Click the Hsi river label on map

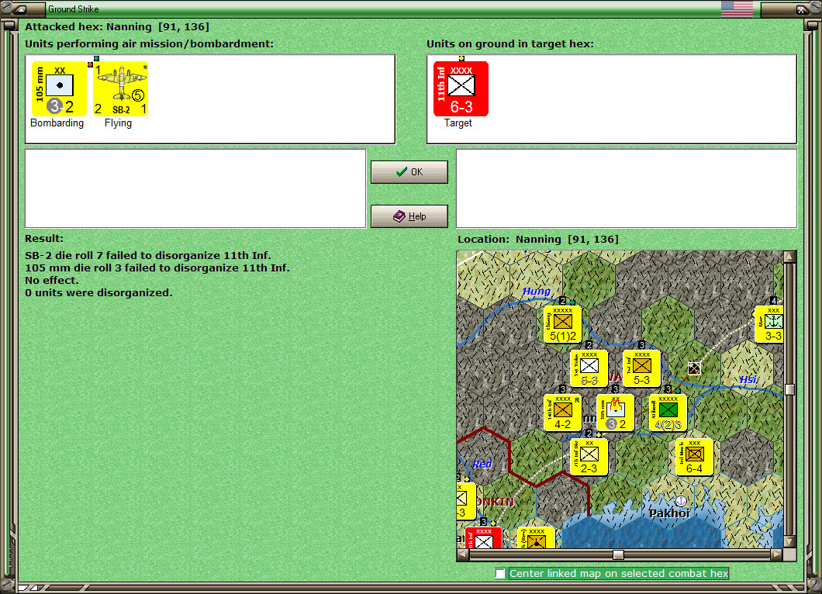tap(748, 379)
